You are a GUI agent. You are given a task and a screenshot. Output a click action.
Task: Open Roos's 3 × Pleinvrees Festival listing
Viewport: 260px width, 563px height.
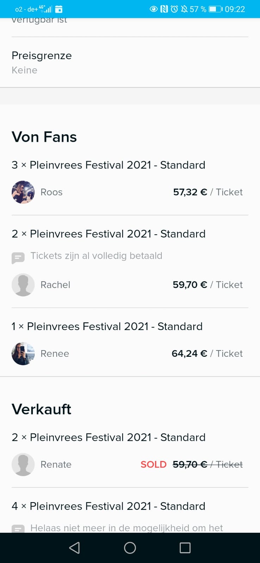[109, 165]
